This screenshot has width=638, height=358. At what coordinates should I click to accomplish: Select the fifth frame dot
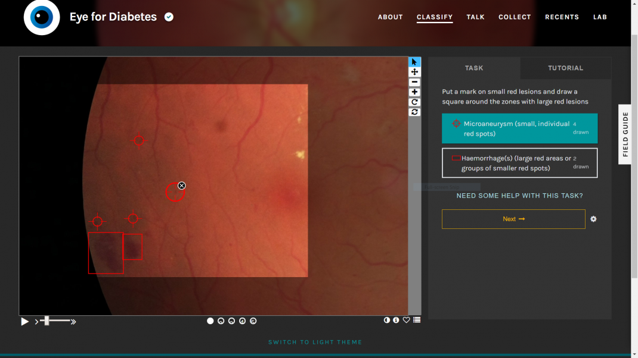coord(253,321)
